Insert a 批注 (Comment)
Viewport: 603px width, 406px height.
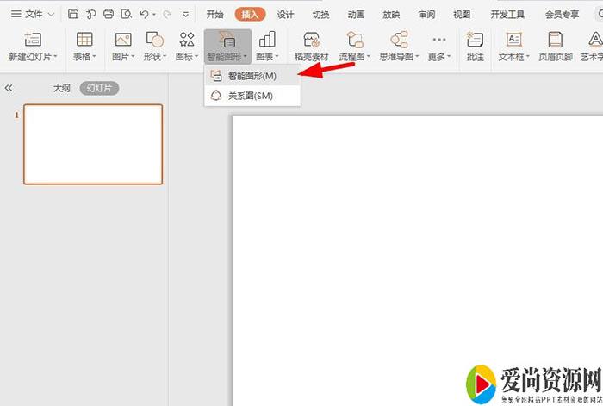(x=475, y=40)
